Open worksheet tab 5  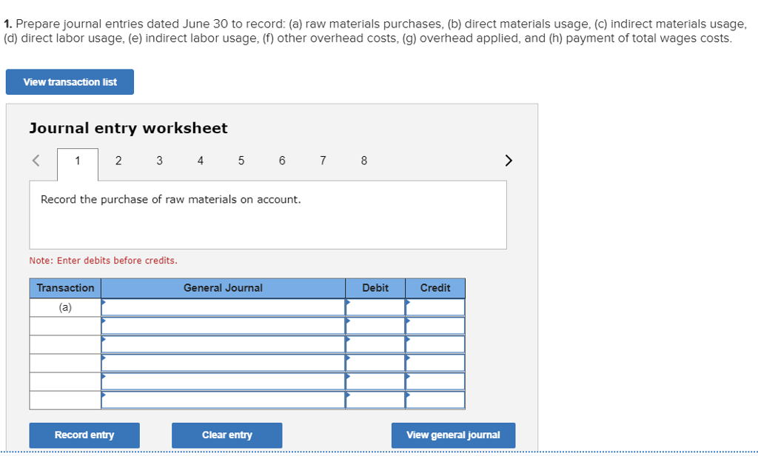(241, 161)
